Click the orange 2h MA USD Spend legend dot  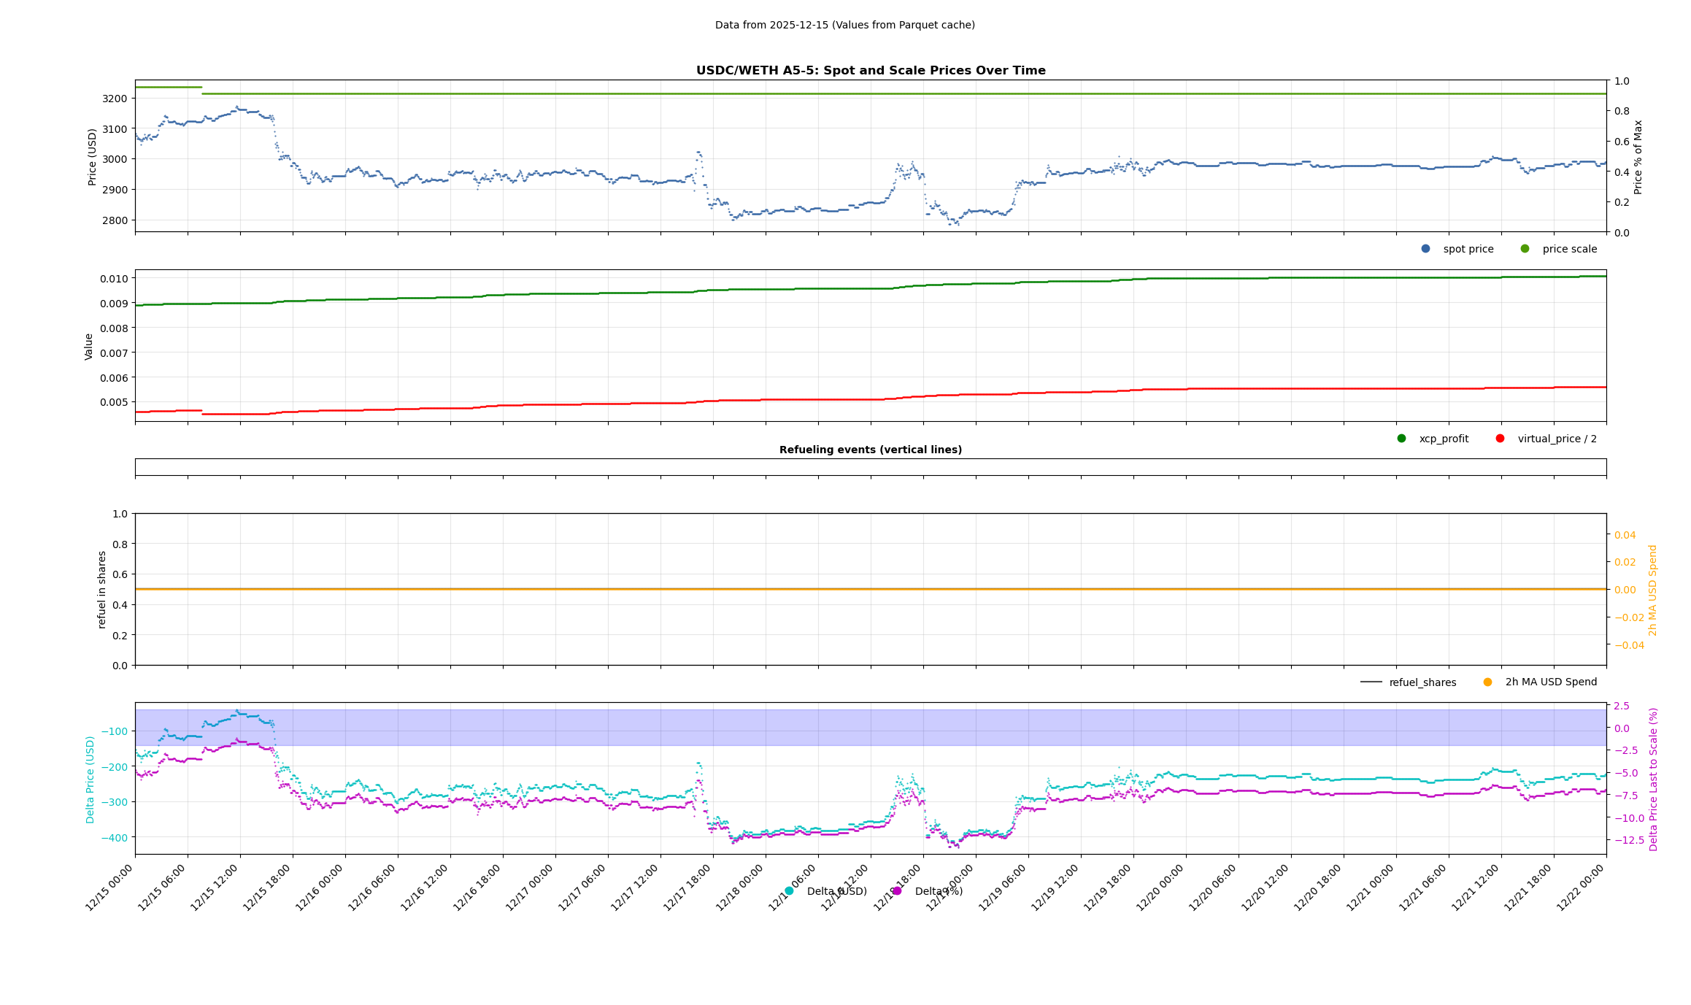click(x=1487, y=682)
